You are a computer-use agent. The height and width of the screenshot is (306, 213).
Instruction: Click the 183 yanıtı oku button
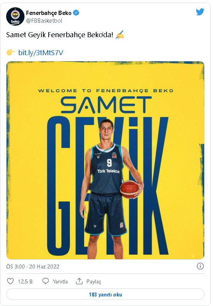tap(105, 294)
